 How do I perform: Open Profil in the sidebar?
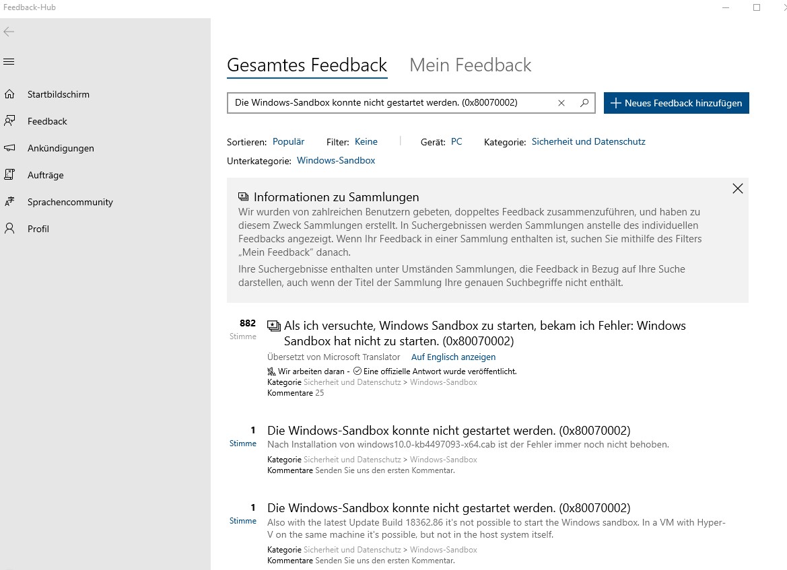click(x=38, y=229)
